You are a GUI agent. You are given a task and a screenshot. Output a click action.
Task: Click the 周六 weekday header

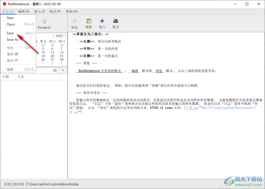(x=52, y=41)
